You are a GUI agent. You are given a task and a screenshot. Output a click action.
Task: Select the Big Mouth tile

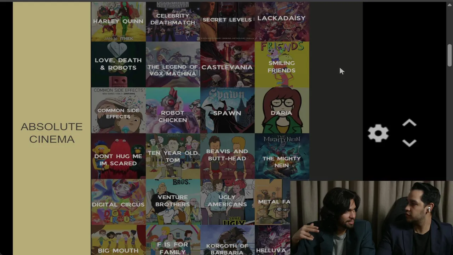[118, 240]
